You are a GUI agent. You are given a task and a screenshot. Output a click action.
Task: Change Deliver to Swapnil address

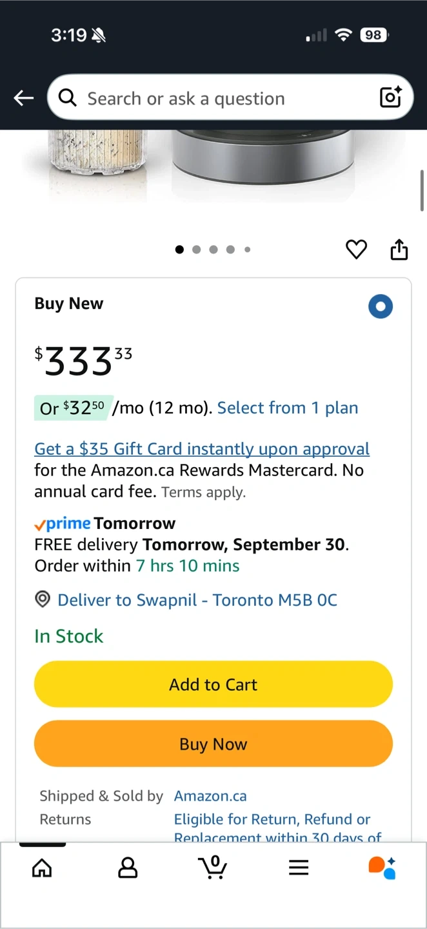tap(197, 600)
